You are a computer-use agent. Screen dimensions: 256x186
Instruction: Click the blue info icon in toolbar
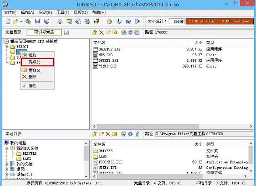pos(119,21)
